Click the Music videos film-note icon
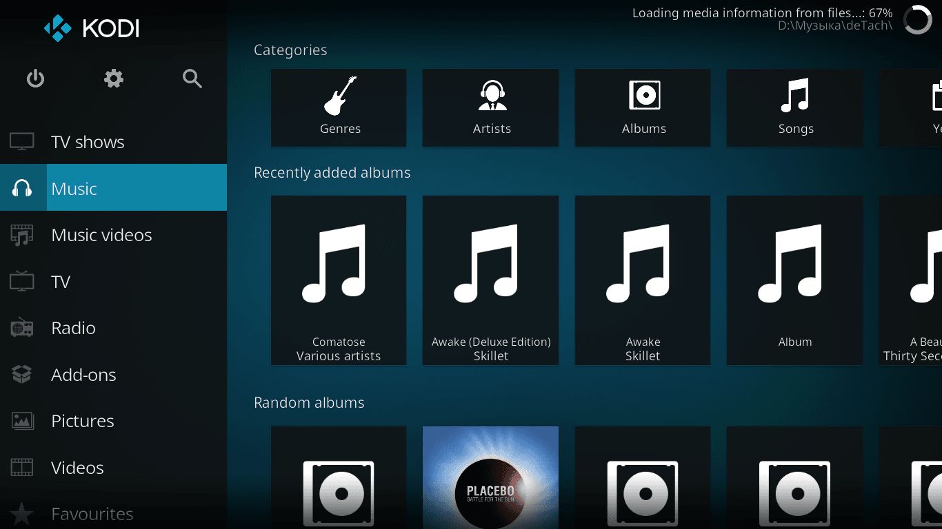This screenshot has height=529, width=942. [x=22, y=235]
